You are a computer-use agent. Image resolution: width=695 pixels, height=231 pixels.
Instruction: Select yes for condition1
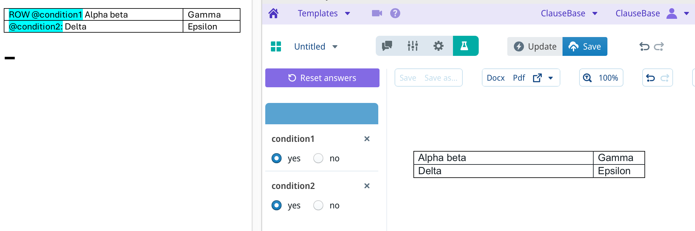coord(277,158)
